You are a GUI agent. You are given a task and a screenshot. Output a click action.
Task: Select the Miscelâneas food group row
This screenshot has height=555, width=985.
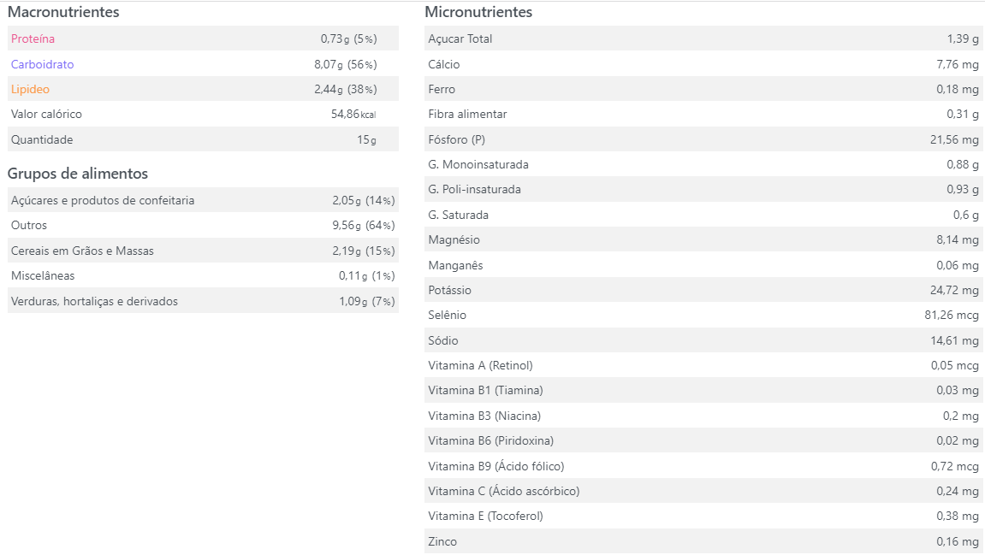click(x=203, y=275)
